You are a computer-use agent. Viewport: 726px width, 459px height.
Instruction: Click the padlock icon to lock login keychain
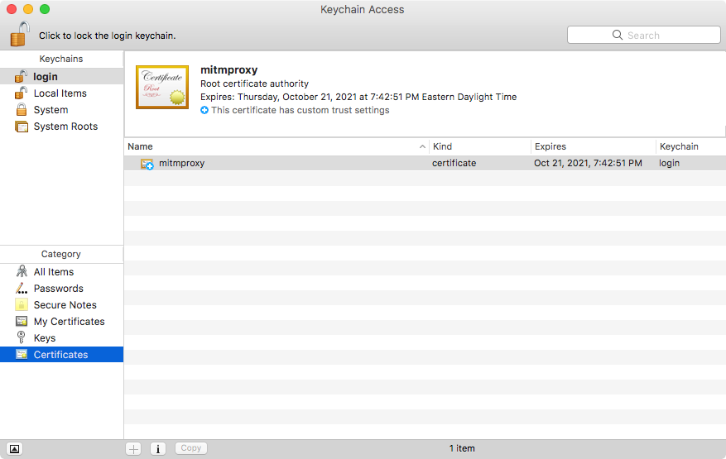pyautogui.click(x=20, y=35)
